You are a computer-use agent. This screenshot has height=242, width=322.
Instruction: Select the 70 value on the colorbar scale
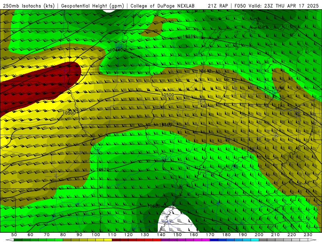click(x=47, y=235)
